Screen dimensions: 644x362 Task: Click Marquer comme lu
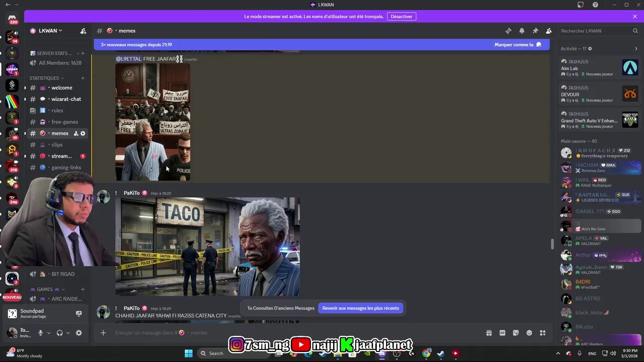pyautogui.click(x=518, y=45)
